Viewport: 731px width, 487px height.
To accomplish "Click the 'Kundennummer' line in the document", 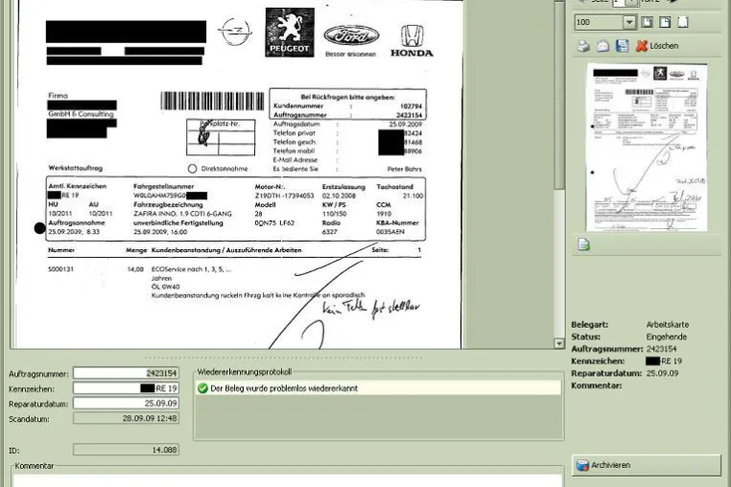I will point(347,106).
